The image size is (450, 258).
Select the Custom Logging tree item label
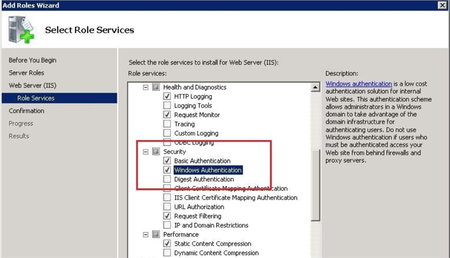click(x=196, y=133)
